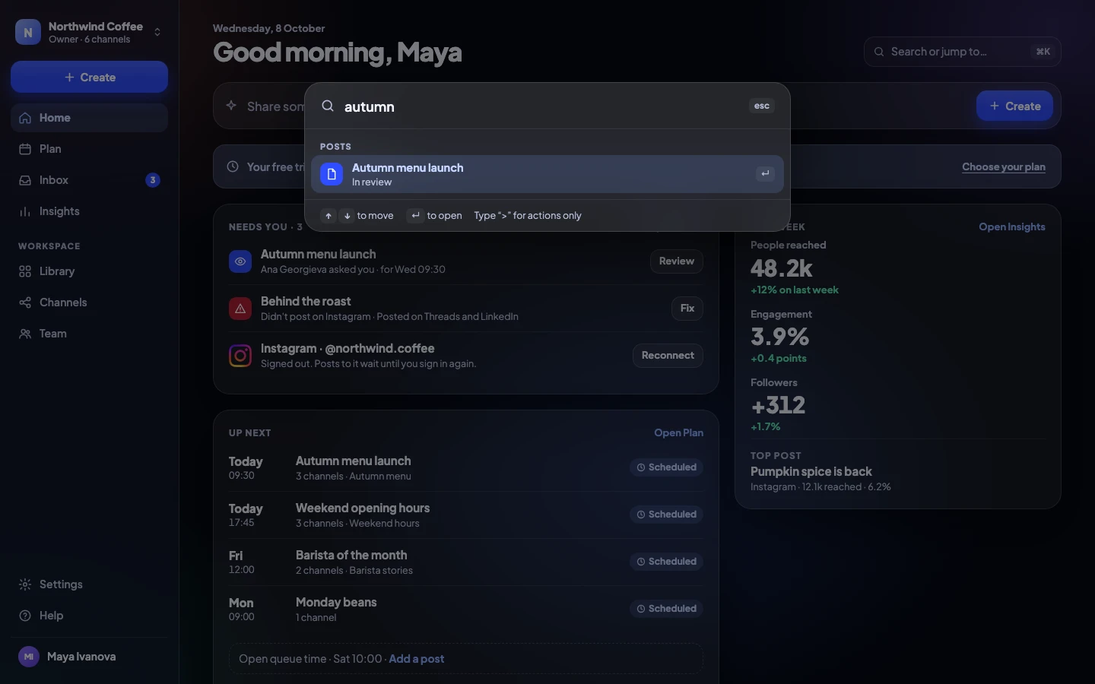The height and width of the screenshot is (684, 1095).
Task: Click the Channels share icon
Action: [25, 302]
